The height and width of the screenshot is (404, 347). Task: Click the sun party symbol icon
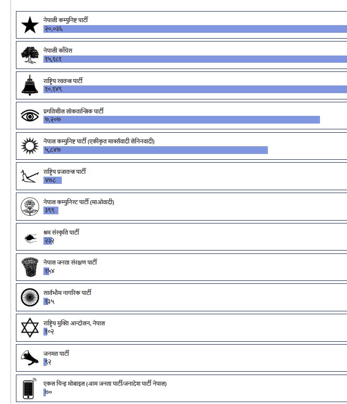pyautogui.click(x=30, y=146)
